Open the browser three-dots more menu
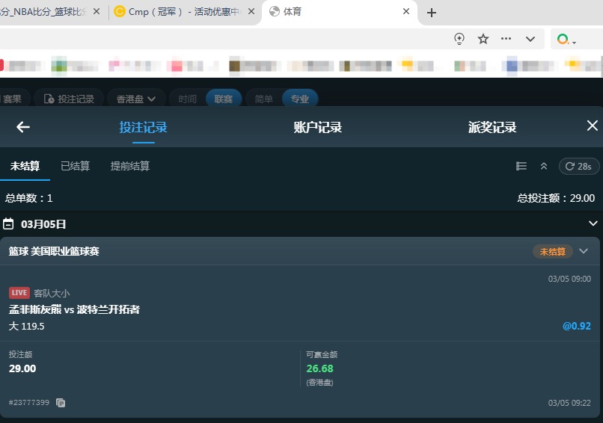The image size is (603, 423). [x=506, y=38]
